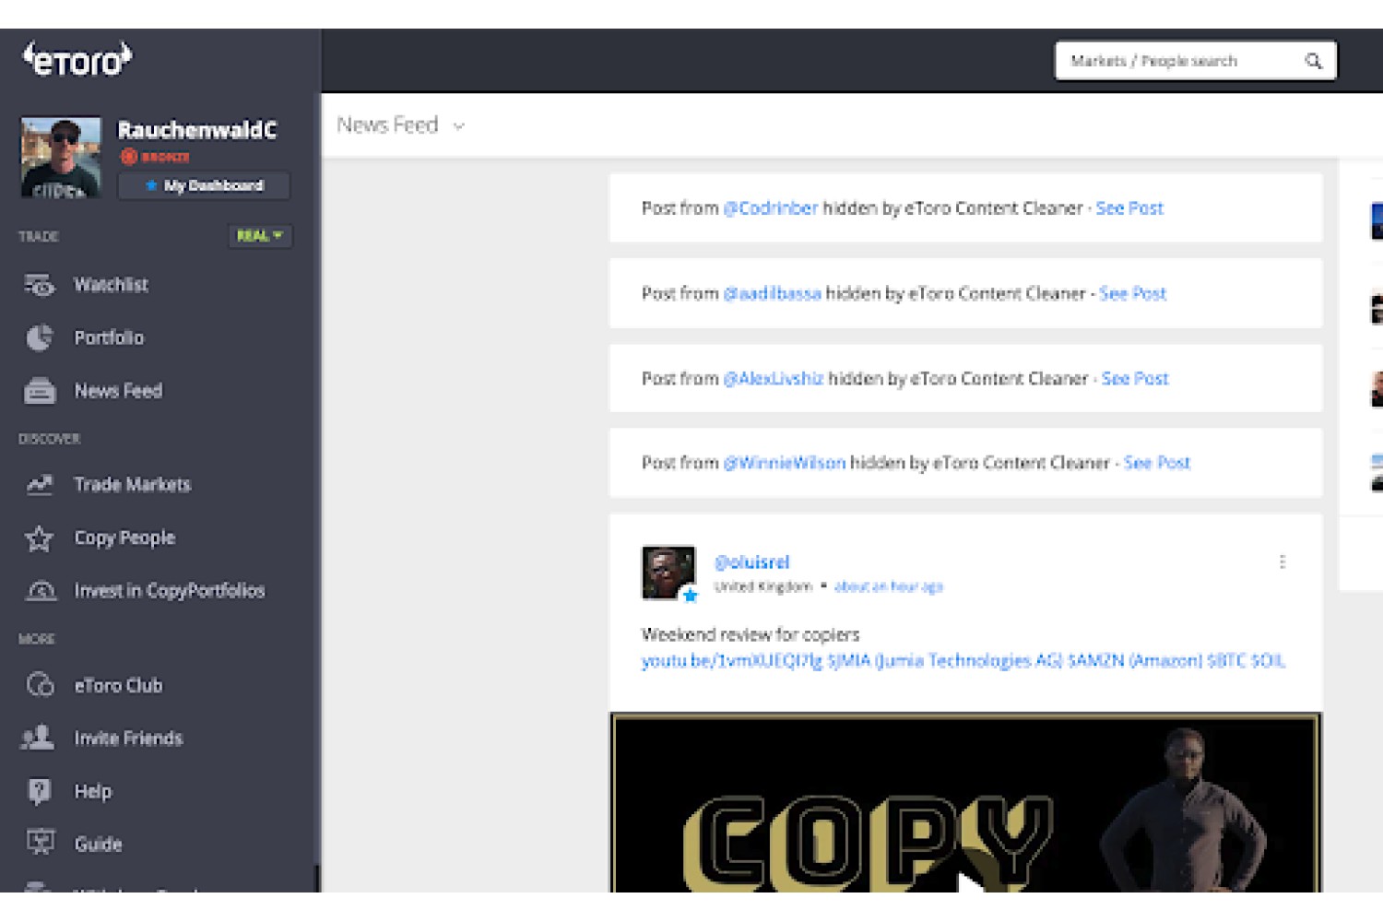Viewport: 1383px width, 922px height.
Task: Click Invite Friends icon
Action: [x=38, y=738]
